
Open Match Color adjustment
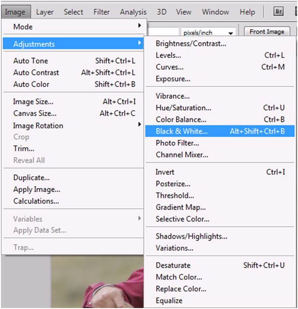220,277
